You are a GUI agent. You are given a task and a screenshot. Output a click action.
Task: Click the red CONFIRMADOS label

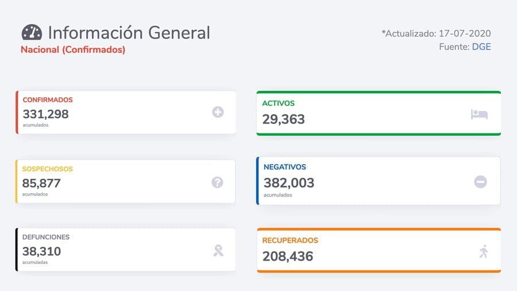point(48,99)
